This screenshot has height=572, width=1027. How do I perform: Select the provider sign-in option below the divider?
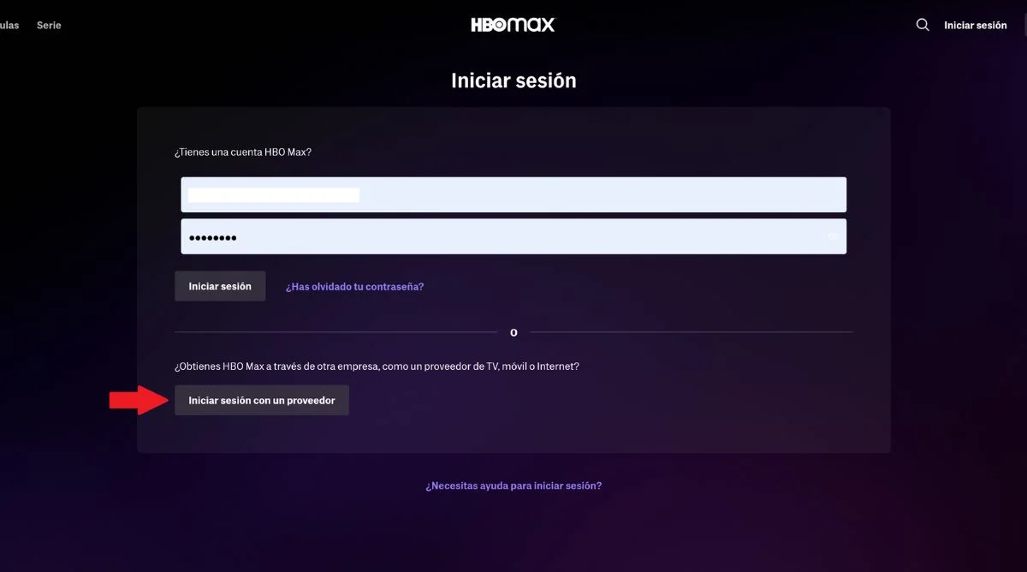pos(261,400)
